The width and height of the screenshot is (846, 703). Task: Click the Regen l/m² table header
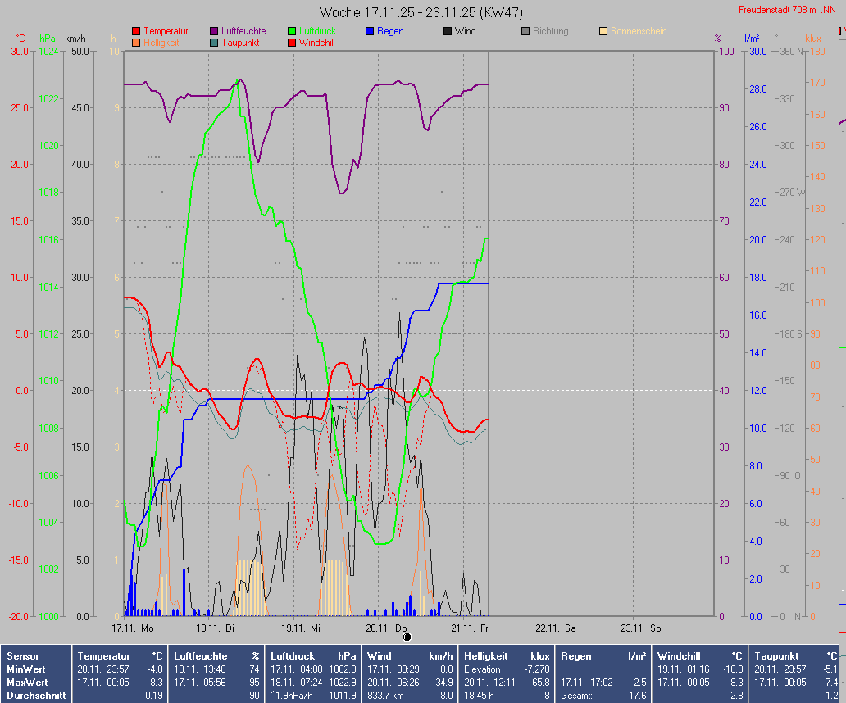(589, 656)
